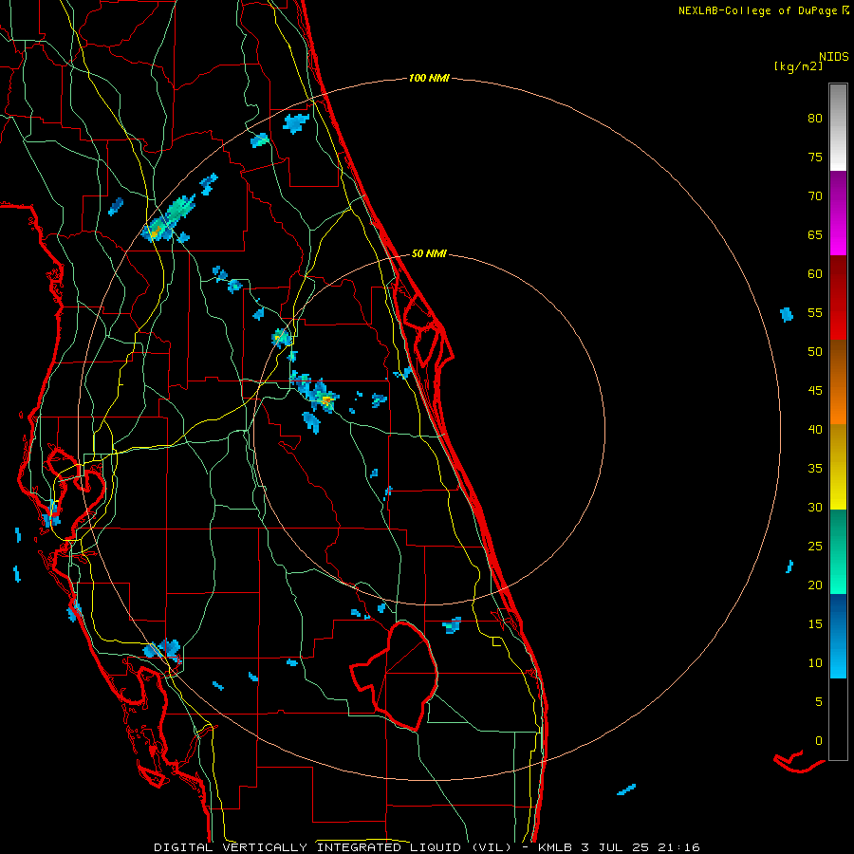Select the NIDS label above the scale
The image size is (854, 854).
pos(833,57)
